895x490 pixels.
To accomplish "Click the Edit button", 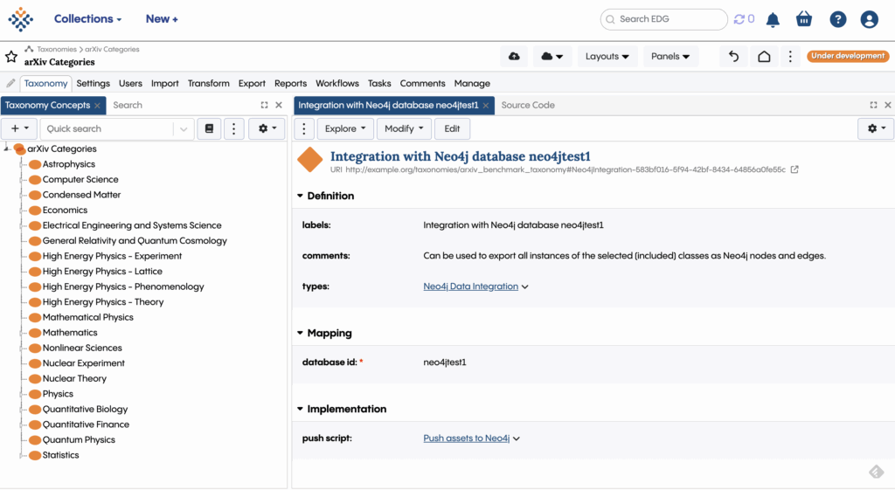I will coord(452,129).
